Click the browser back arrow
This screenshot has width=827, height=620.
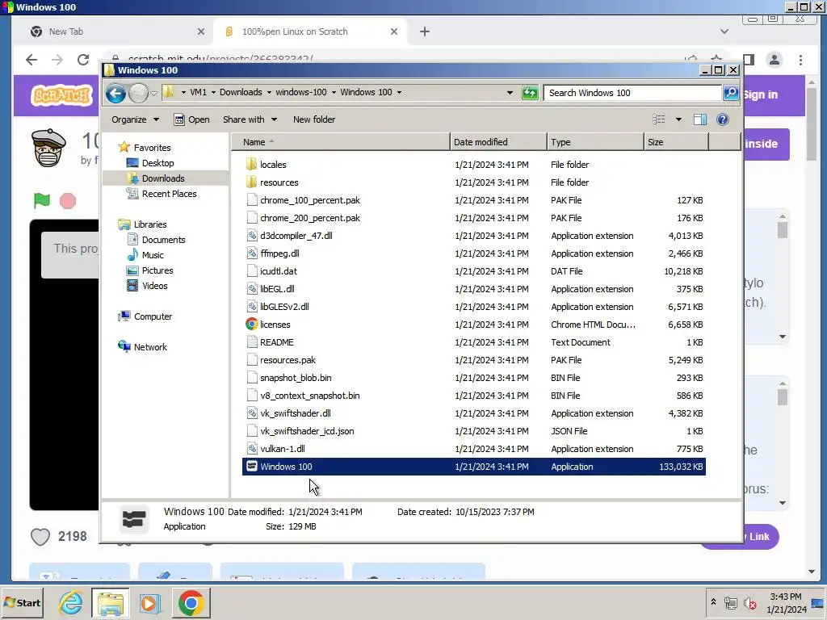[31, 60]
